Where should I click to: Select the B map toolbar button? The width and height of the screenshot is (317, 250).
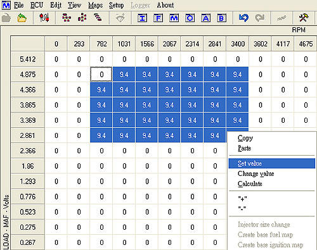pos(221,18)
